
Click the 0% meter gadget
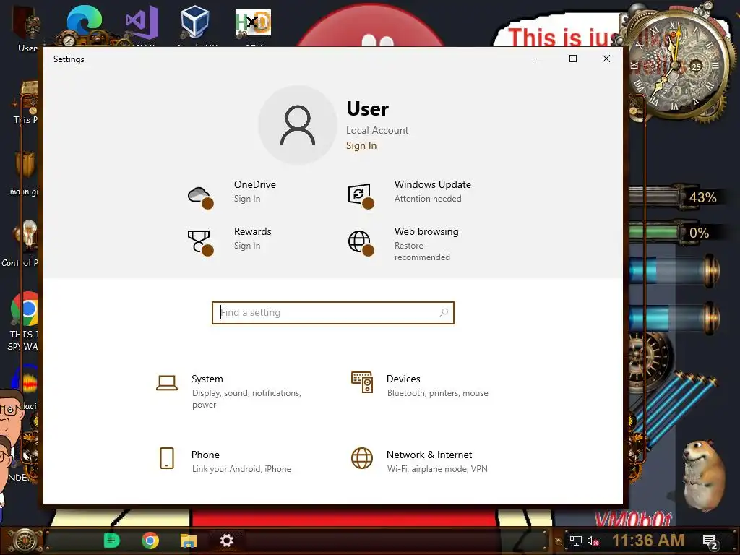[x=676, y=232]
